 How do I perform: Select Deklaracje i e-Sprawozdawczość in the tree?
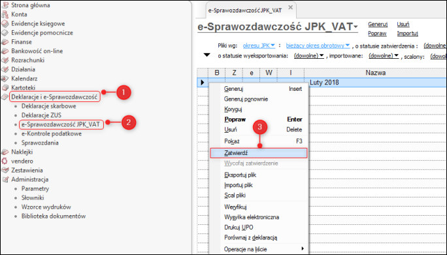click(x=54, y=97)
